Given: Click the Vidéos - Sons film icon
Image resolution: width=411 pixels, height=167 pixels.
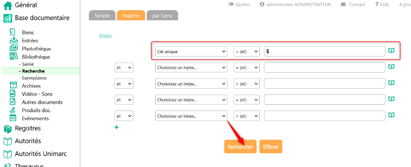Looking at the screenshot, I should point(14,94).
